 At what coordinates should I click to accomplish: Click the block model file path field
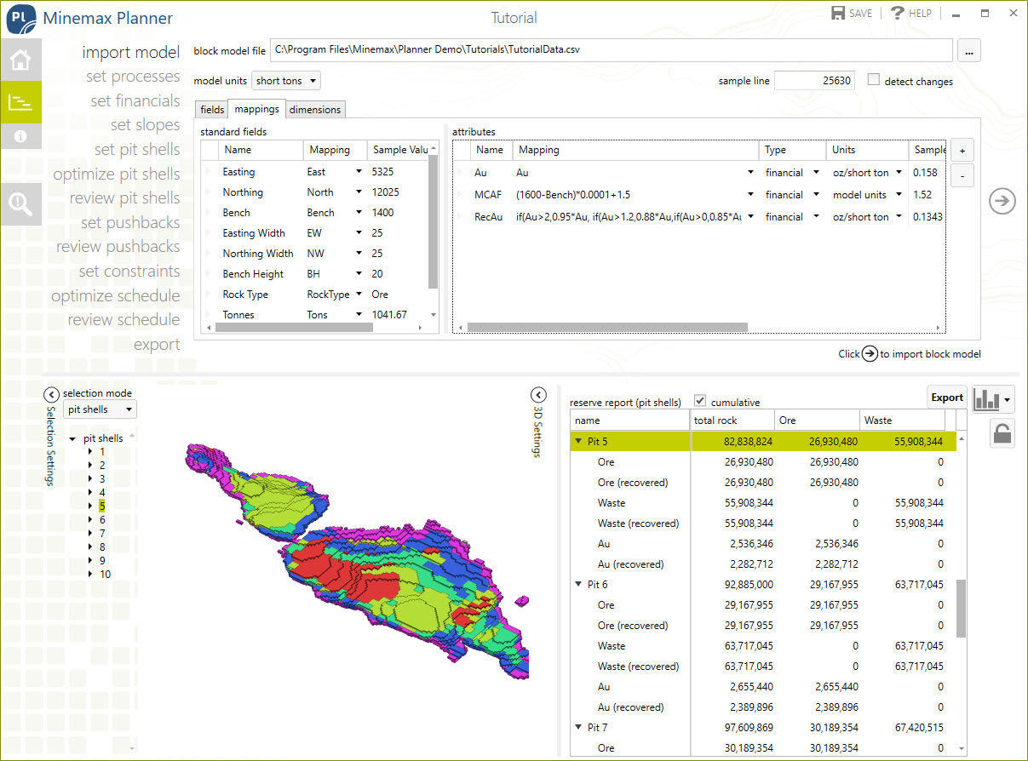coord(612,50)
